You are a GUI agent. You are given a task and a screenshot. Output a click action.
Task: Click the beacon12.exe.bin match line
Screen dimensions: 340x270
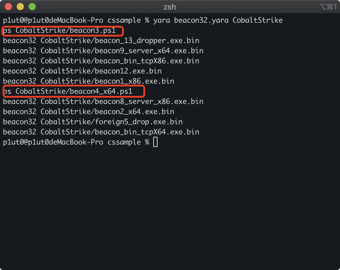[82, 71]
